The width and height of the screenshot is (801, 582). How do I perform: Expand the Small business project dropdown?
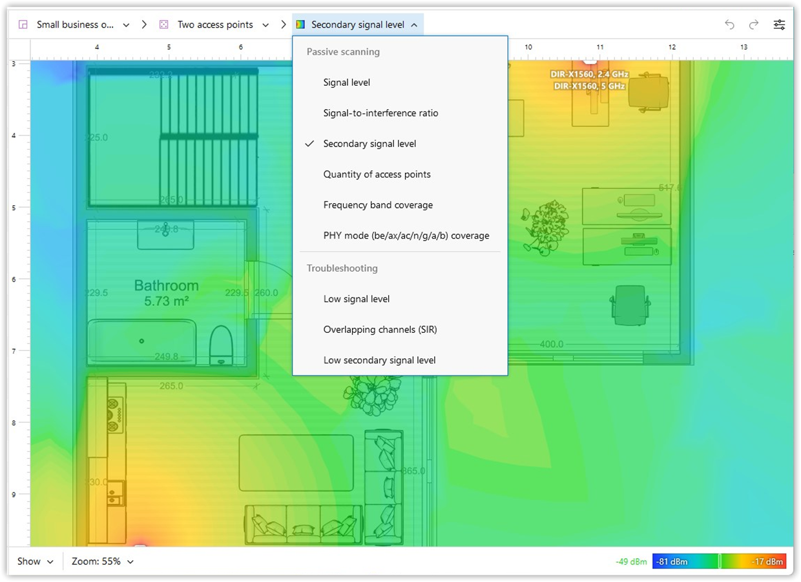[126, 25]
